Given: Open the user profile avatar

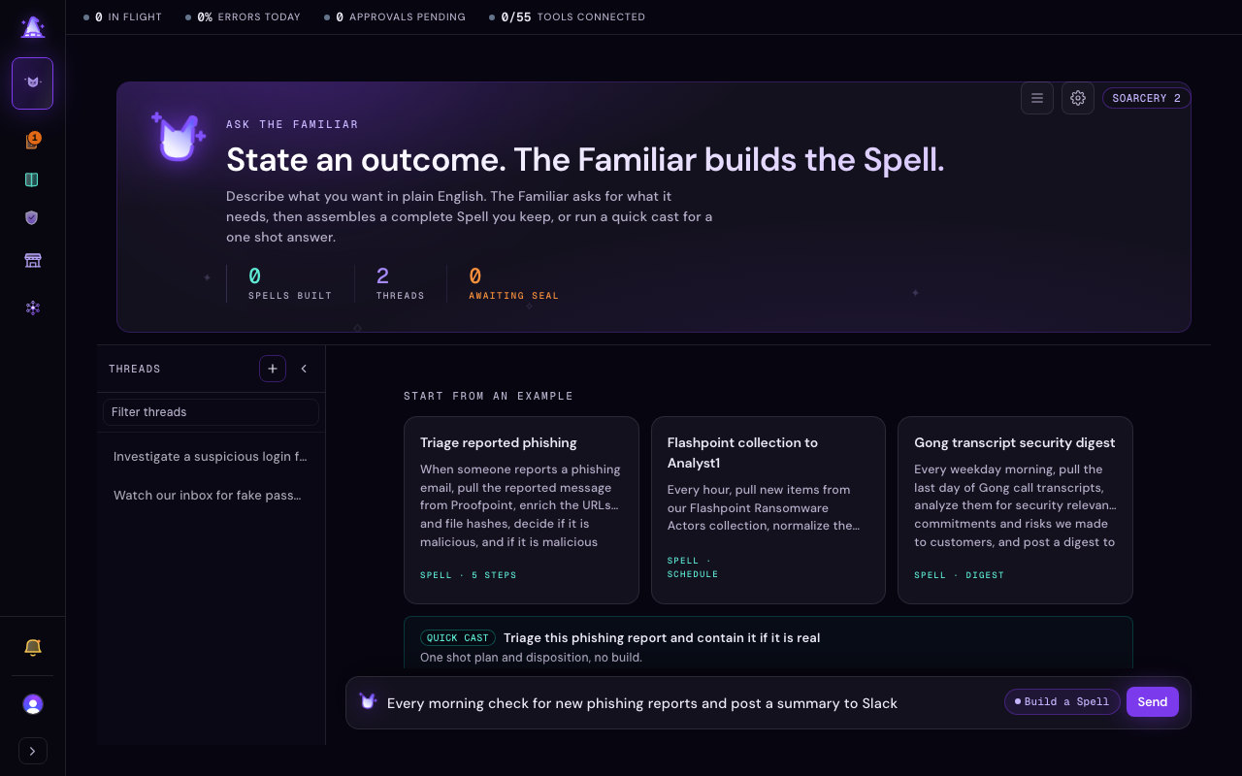Looking at the screenshot, I should [32, 704].
